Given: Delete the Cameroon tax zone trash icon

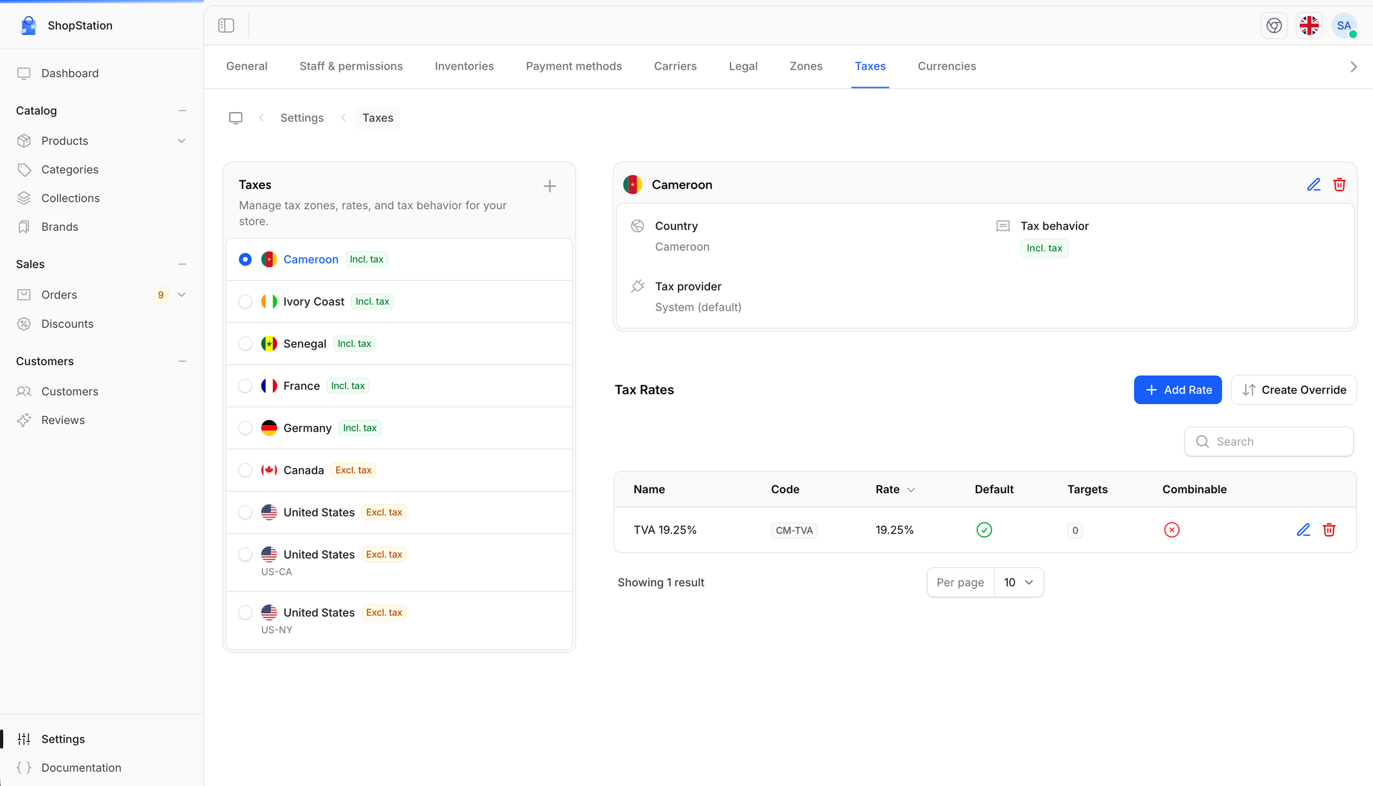Looking at the screenshot, I should tap(1339, 185).
